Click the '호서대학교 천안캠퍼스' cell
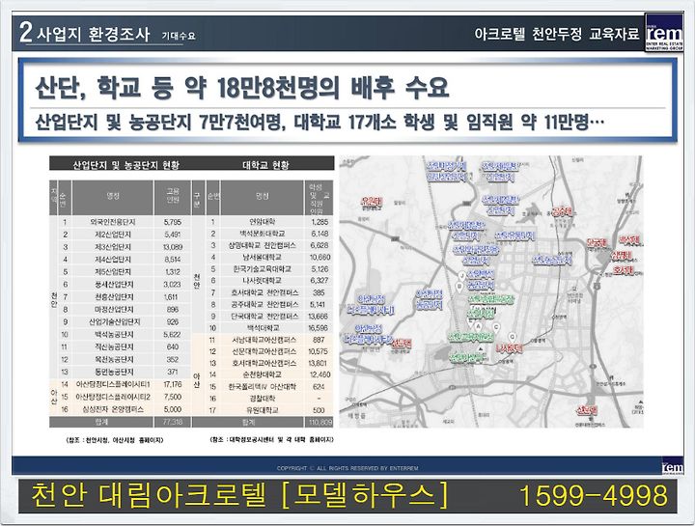 [x=264, y=292]
